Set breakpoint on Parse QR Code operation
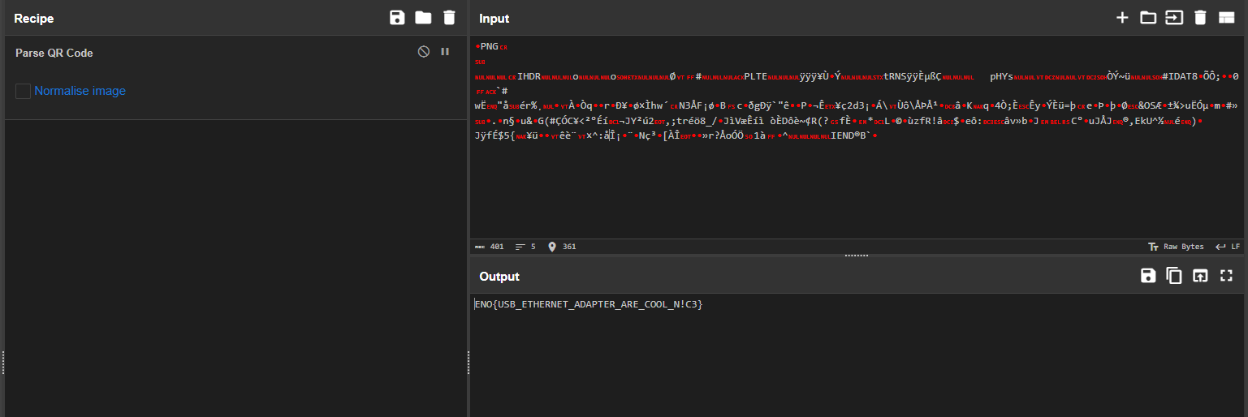This screenshot has width=1248, height=417. pyautogui.click(x=445, y=51)
